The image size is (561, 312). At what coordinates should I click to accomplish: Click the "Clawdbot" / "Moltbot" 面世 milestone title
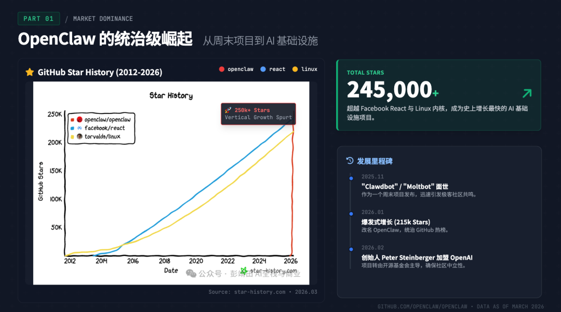[x=405, y=187]
